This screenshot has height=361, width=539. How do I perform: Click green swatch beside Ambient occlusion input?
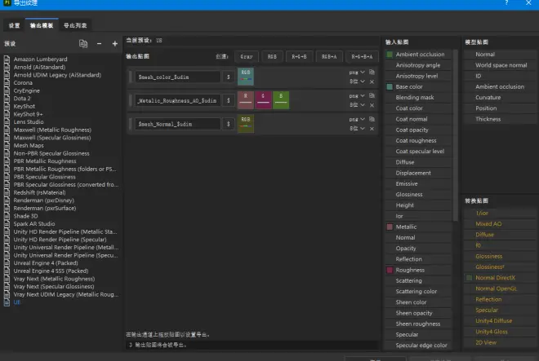pos(390,55)
